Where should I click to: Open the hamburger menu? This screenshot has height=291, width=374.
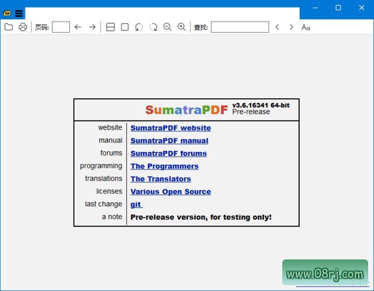(19, 13)
